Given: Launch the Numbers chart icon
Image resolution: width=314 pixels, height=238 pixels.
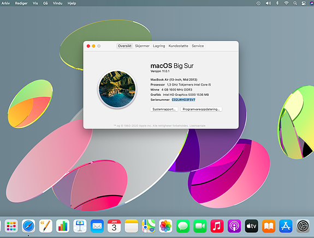Looking at the screenshot, I should tap(63, 226).
